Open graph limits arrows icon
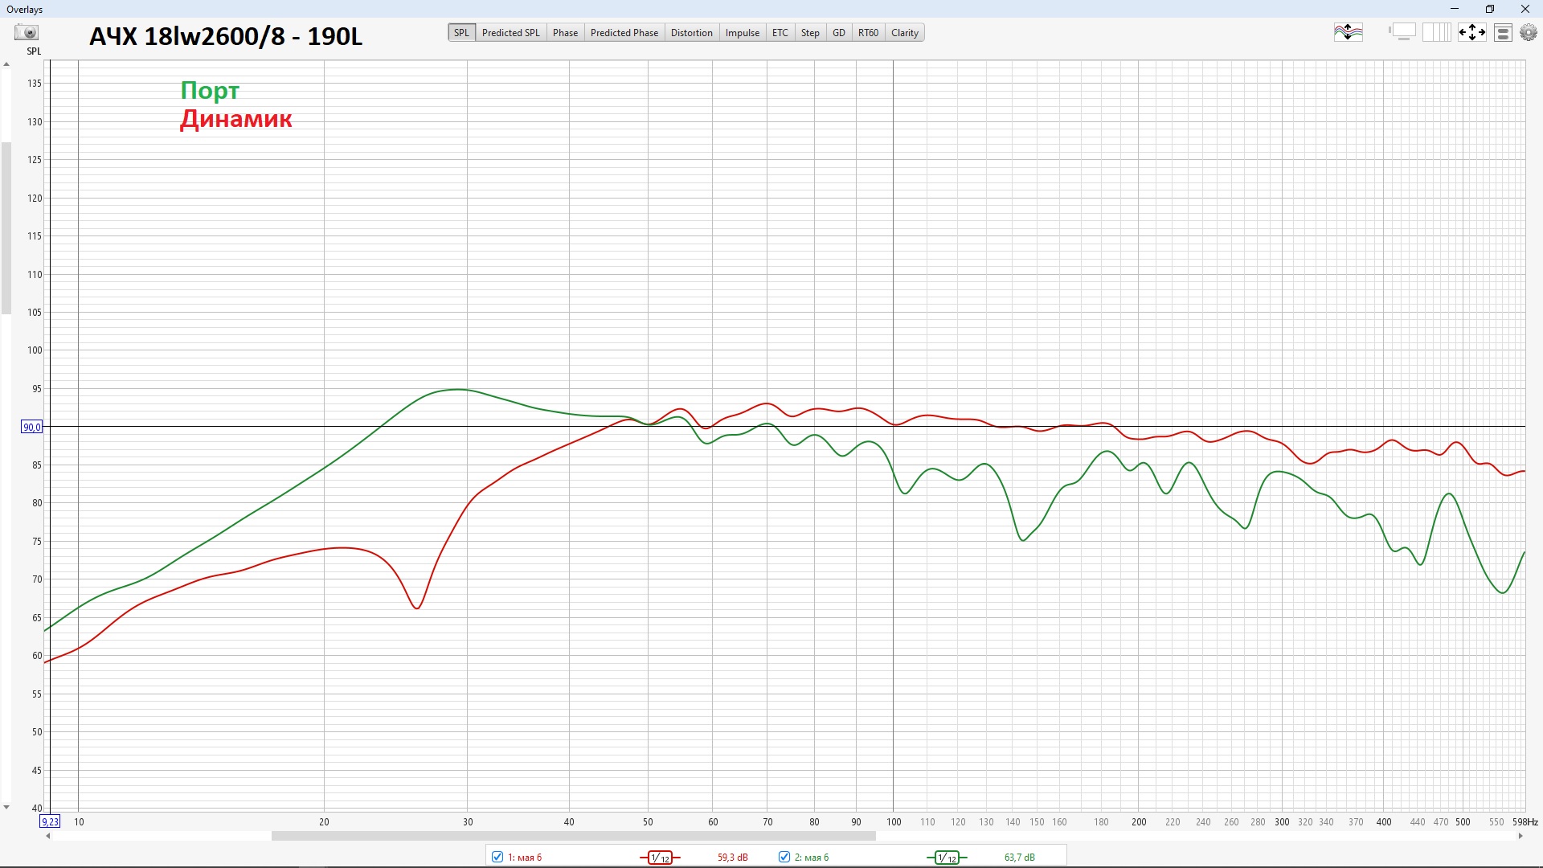This screenshot has height=868, width=1543. pos(1472,33)
